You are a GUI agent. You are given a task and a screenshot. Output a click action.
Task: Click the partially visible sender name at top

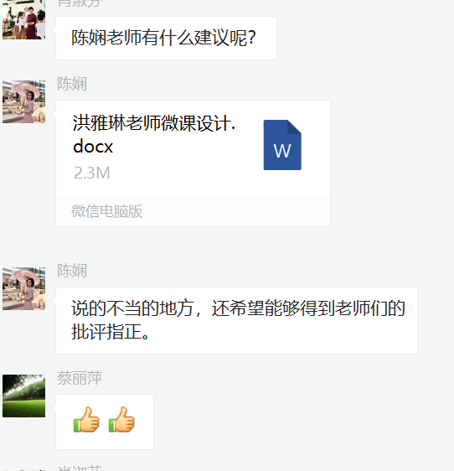point(80,3)
